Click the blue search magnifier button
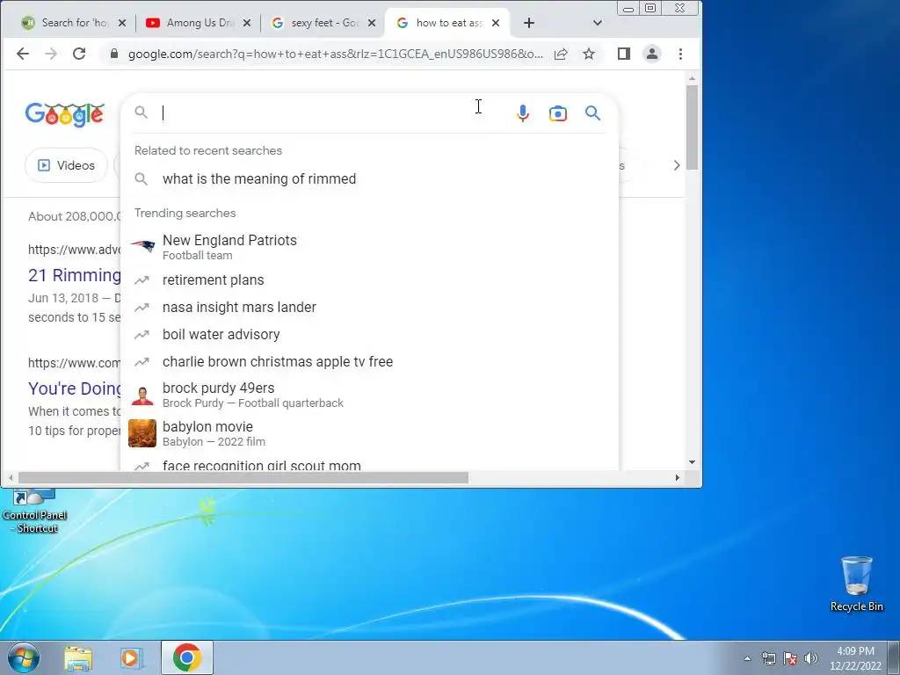This screenshot has height=675, width=900. pos(593,113)
